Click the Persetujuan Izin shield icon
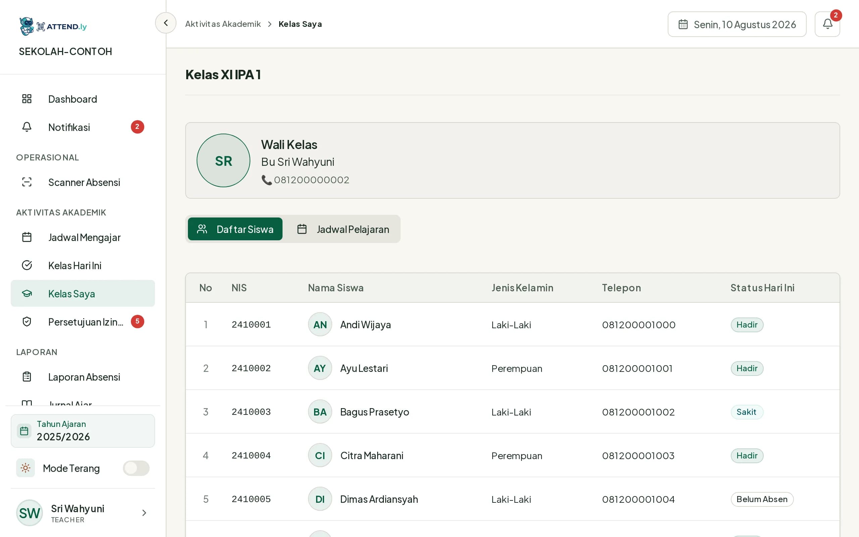The height and width of the screenshot is (537, 859). tap(27, 322)
